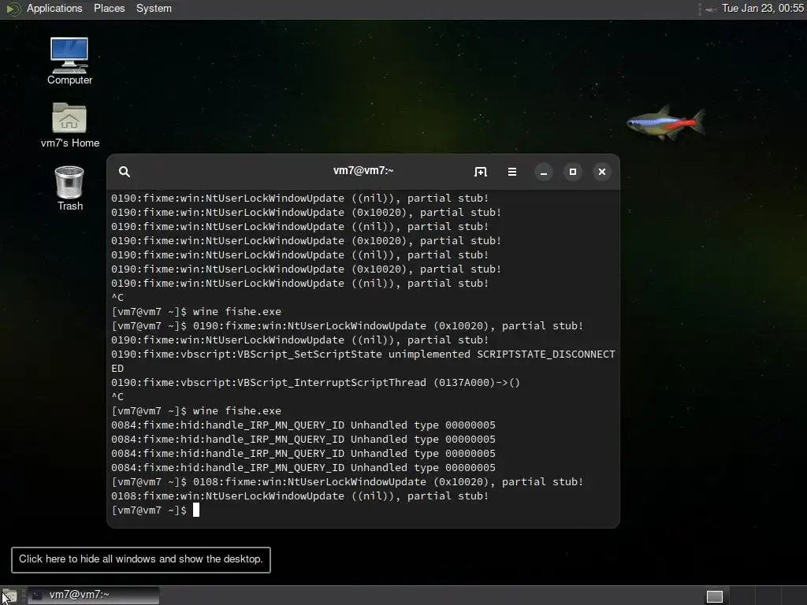This screenshot has width=807, height=605.
Task: Click the fish swimming on the desktop
Action: [665, 123]
